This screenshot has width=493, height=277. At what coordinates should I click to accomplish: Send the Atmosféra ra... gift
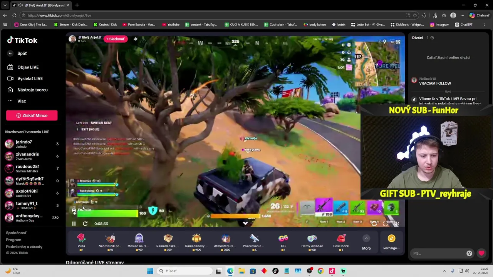tap(225, 242)
